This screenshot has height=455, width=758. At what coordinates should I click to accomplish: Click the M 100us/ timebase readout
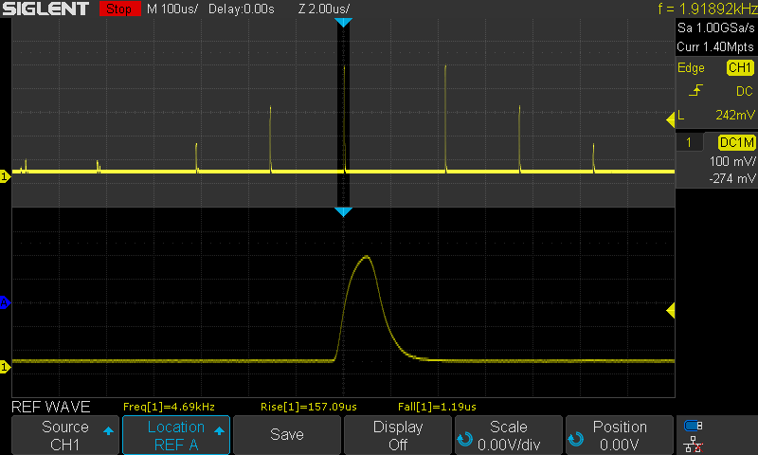(x=172, y=9)
